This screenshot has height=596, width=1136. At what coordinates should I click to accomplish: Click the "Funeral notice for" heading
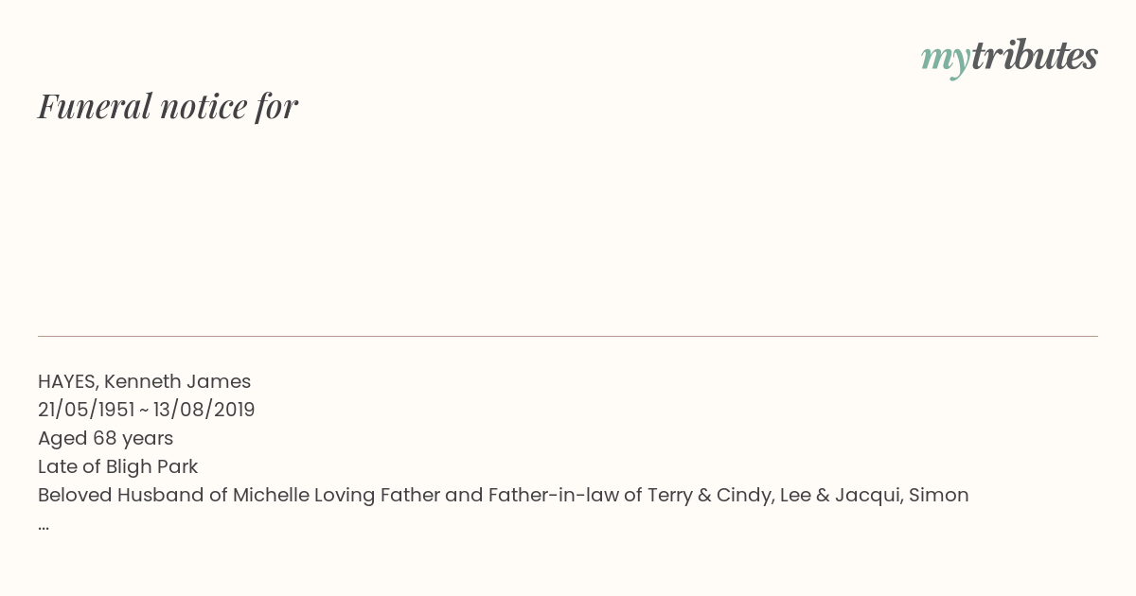point(168,106)
